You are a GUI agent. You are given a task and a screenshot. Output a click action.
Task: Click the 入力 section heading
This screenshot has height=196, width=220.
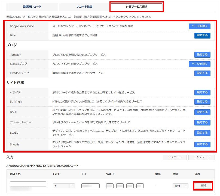[10, 157]
